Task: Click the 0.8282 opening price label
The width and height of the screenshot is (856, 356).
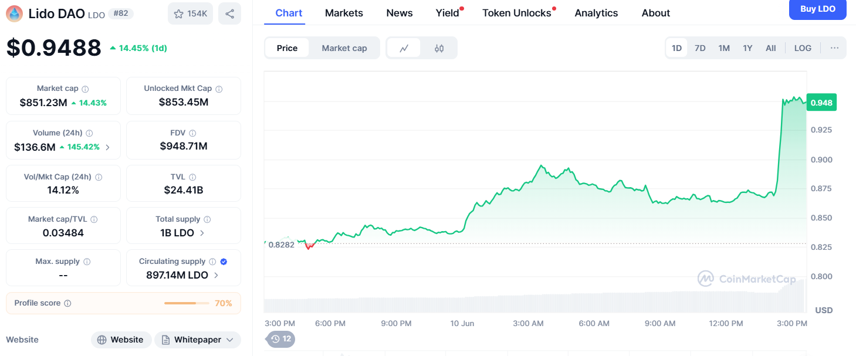Action: pos(281,245)
